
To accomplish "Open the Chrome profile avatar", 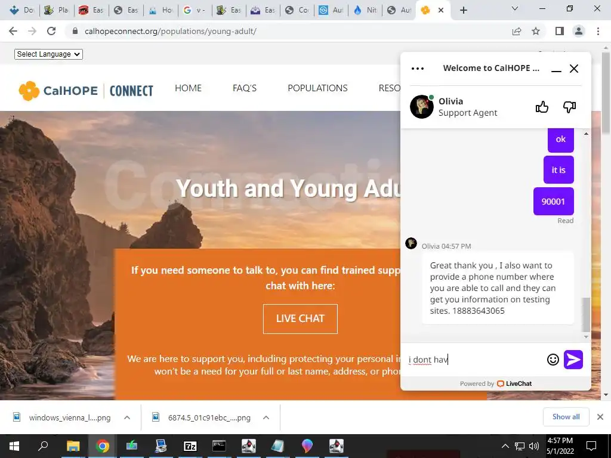I will point(579,31).
